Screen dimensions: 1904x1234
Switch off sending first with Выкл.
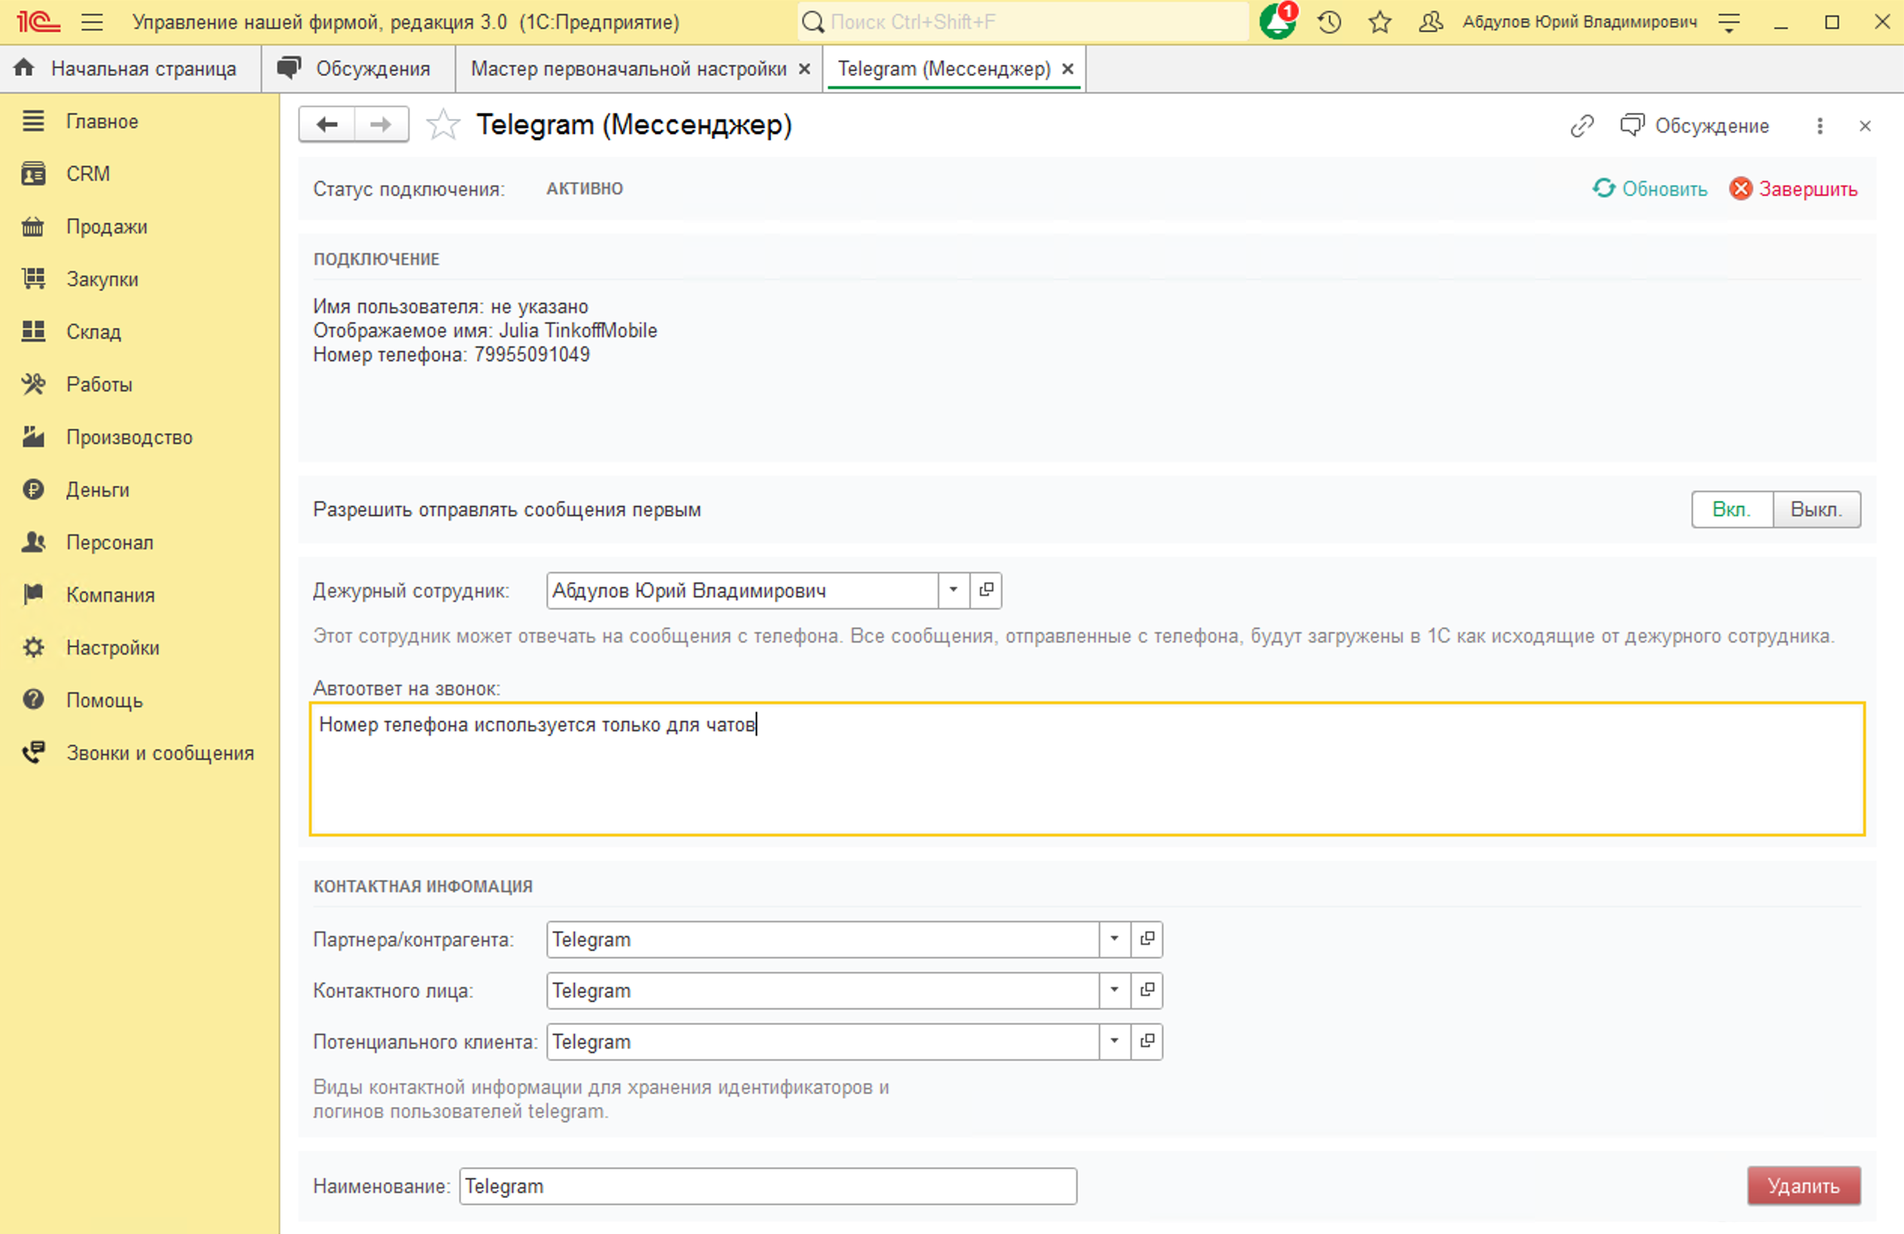(1816, 509)
